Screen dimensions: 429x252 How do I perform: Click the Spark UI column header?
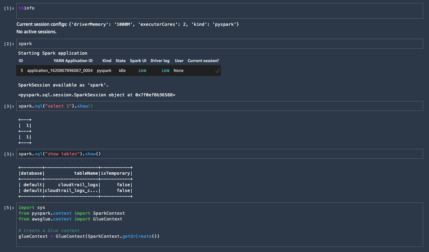coord(138,60)
